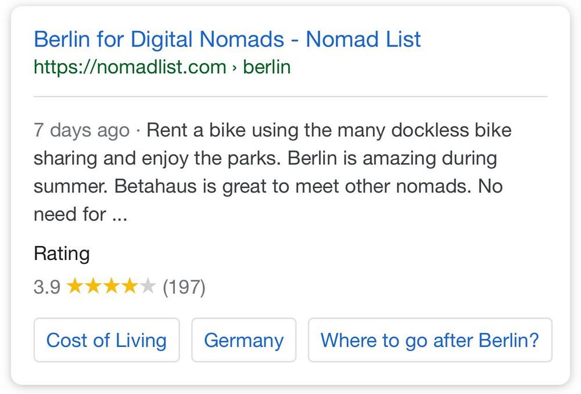Click the fourth gold rating star

[130, 286]
